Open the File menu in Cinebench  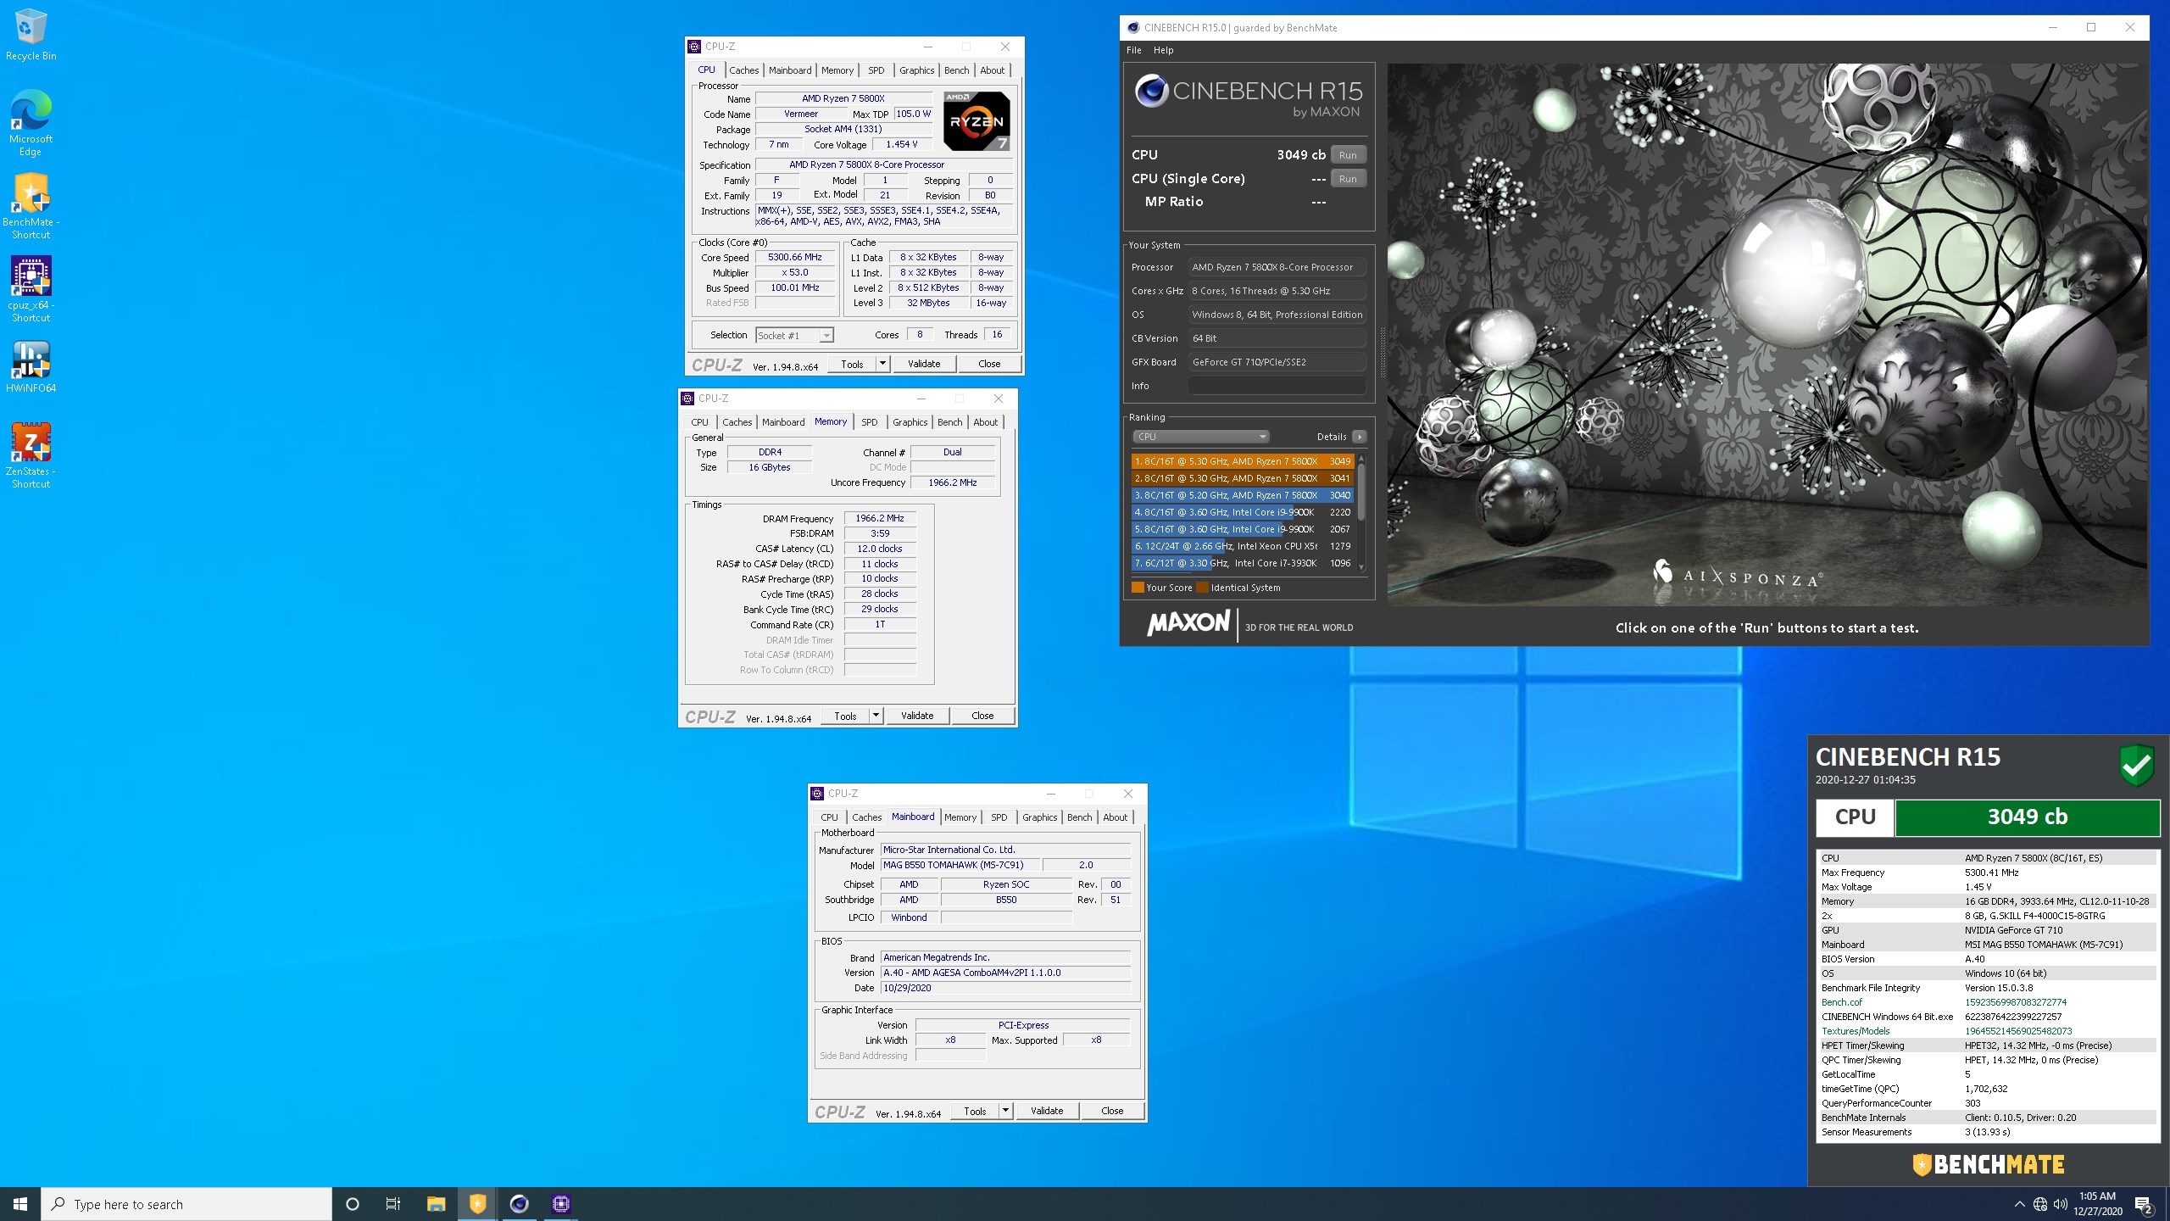pyautogui.click(x=1133, y=50)
